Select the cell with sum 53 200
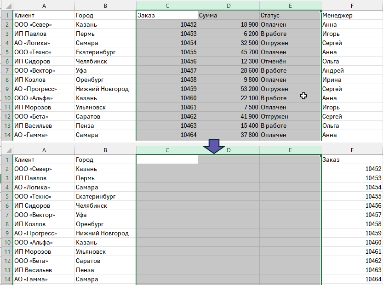The height and width of the screenshot is (285, 383). click(229, 89)
